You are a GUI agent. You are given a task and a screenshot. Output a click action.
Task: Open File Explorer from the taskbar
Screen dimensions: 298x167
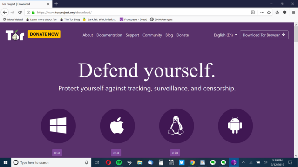(x=140, y=162)
